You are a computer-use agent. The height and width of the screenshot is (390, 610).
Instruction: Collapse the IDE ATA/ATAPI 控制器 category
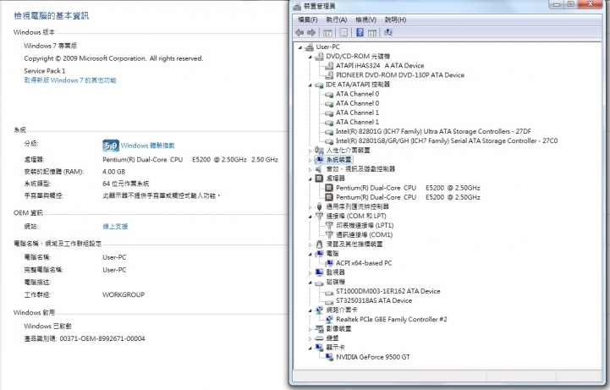[x=310, y=85]
